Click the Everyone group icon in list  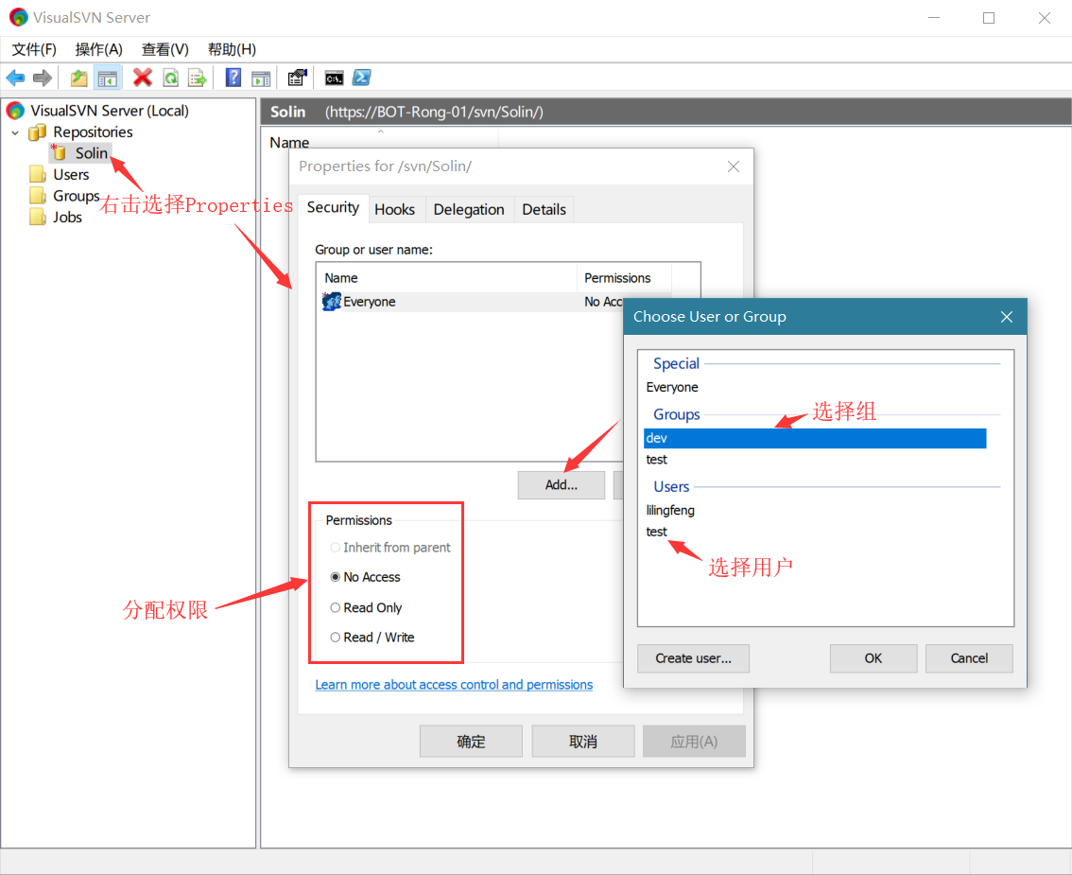(x=332, y=302)
